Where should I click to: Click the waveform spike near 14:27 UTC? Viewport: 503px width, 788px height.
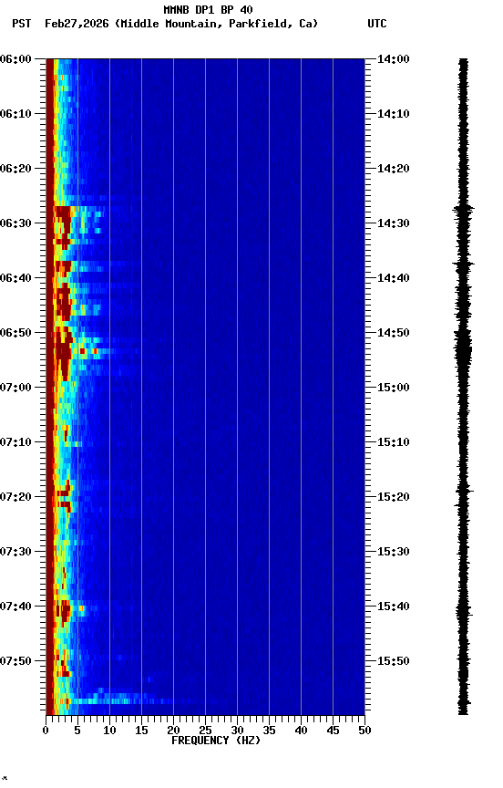(x=463, y=209)
